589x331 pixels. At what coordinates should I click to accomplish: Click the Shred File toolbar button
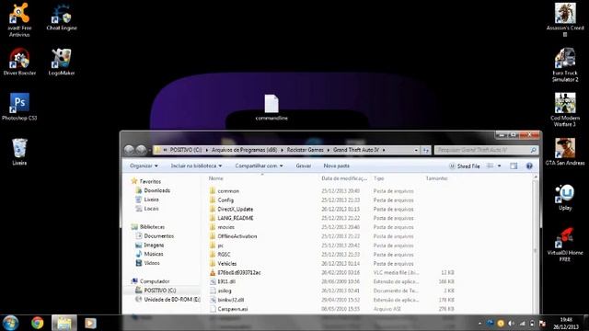point(465,165)
